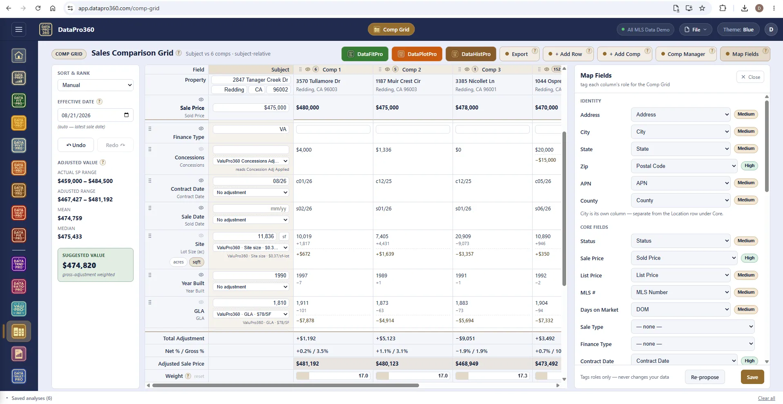Screen dimensions: 783x404
Task: Open the Sort & Rank Manual dropdown
Action: (96, 85)
